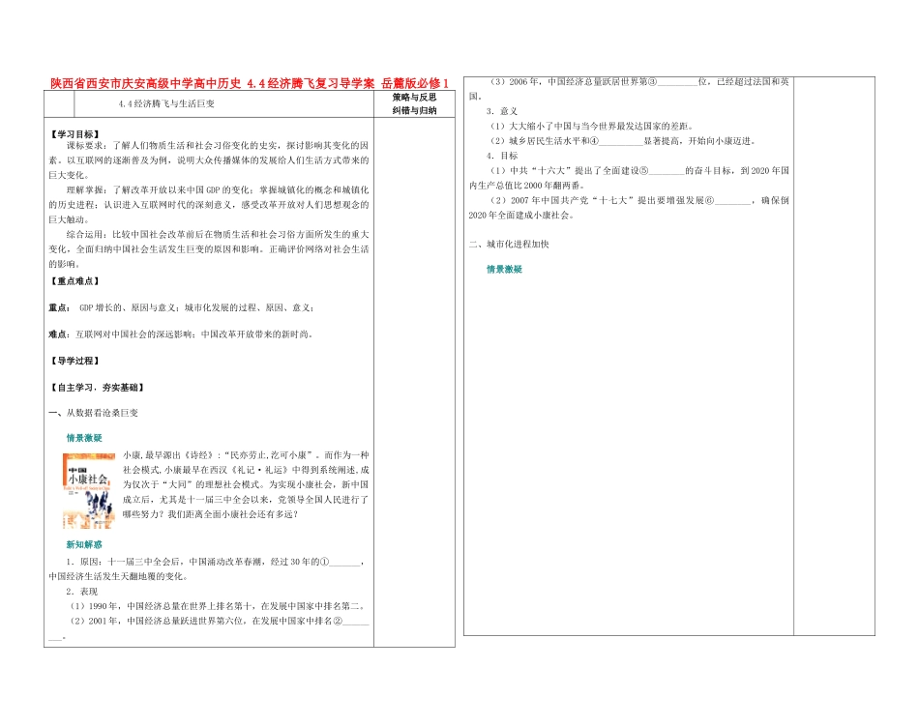This screenshot has width=919, height=726.
Task: Select the '中共"十六大"提出了全面建设⑤' line
Action: [x=628, y=178]
